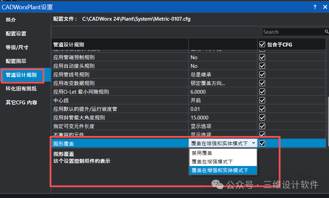Open the 配置设置 section
The height and width of the screenshot is (198, 329).
point(16,33)
